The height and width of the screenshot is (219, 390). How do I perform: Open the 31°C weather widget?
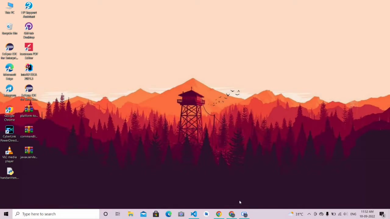pyautogui.click(x=296, y=214)
